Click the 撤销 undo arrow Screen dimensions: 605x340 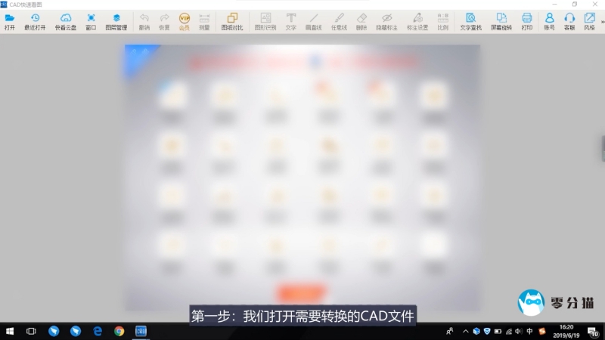(144, 22)
